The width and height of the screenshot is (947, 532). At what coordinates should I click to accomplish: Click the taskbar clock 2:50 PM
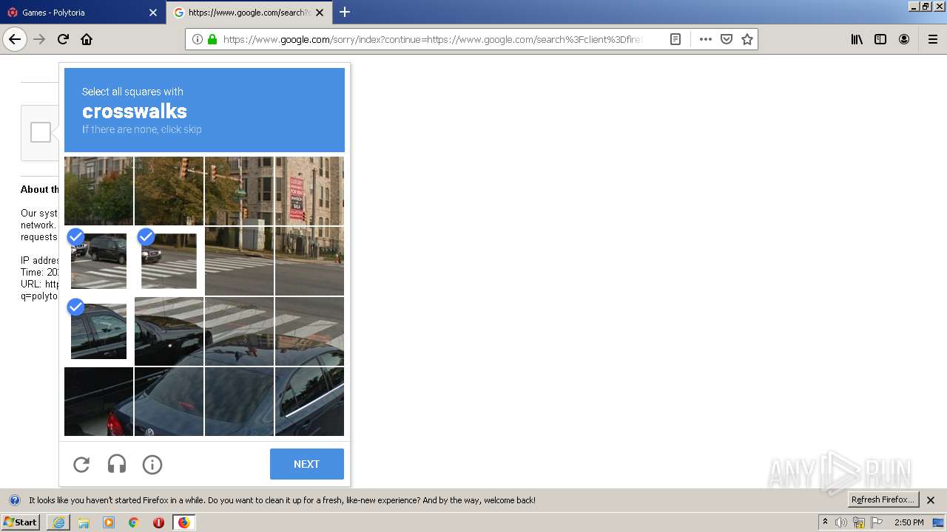pyautogui.click(x=909, y=522)
